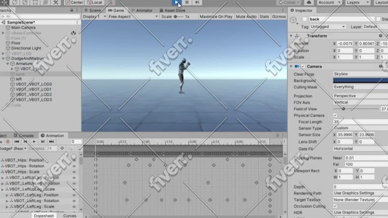Click the Focal Length input field
The image size is (388, 218).
tap(361, 121)
